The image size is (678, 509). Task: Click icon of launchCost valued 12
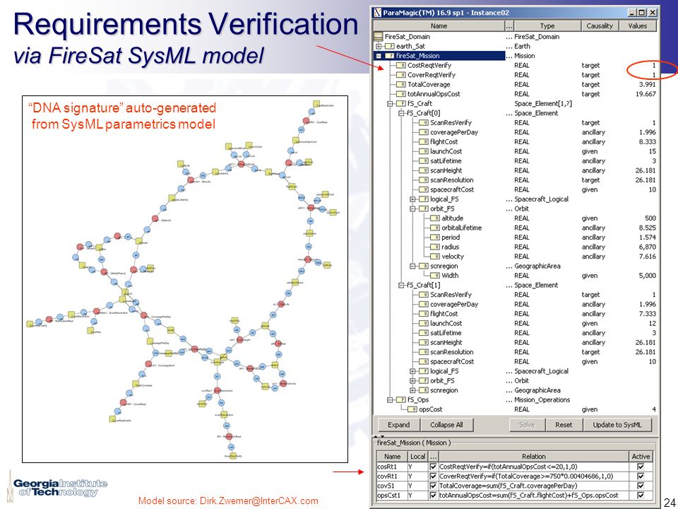coord(423,323)
